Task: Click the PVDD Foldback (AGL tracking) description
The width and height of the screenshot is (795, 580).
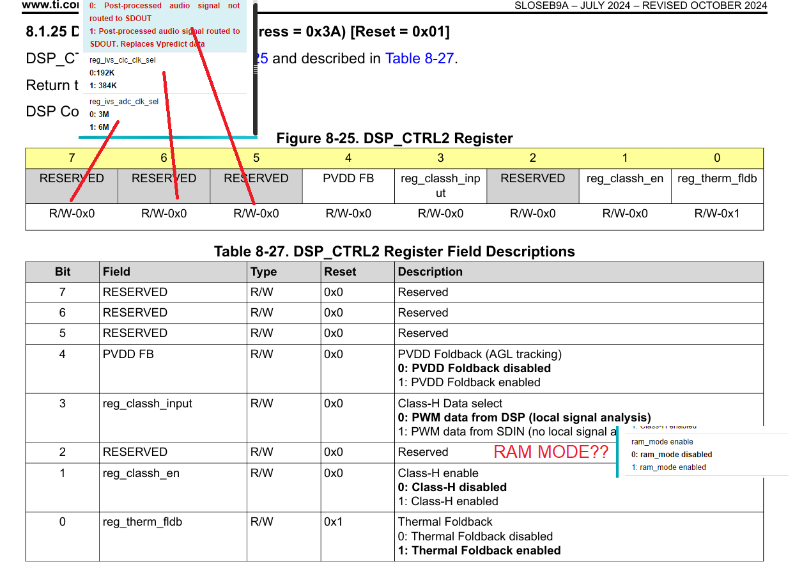Action: [x=480, y=354]
